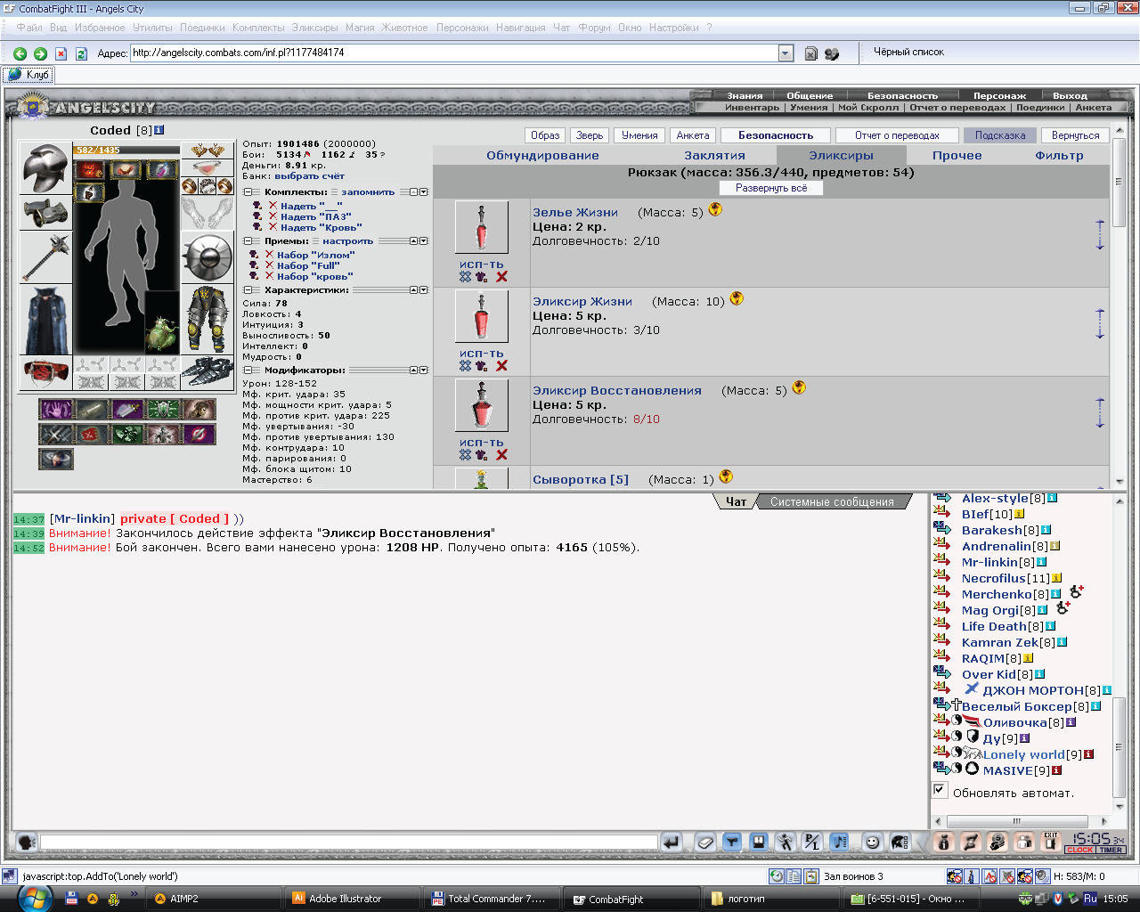
Task: Collapse the Комплекты section
Action: [247, 192]
